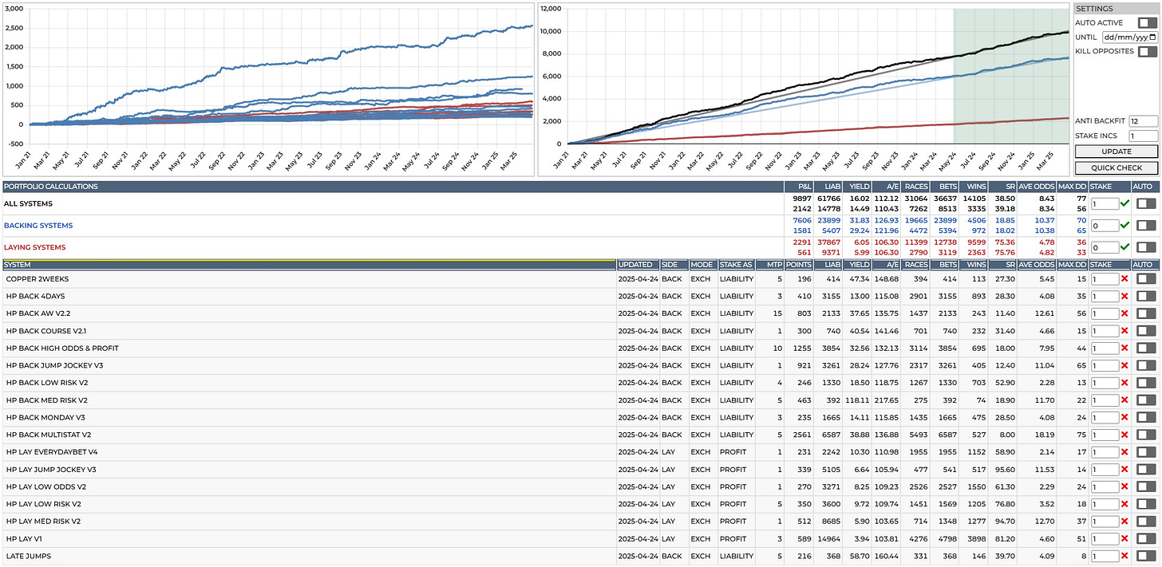
Task: Enable AUTO for COPPER 2WEEKS
Action: tap(1146, 279)
